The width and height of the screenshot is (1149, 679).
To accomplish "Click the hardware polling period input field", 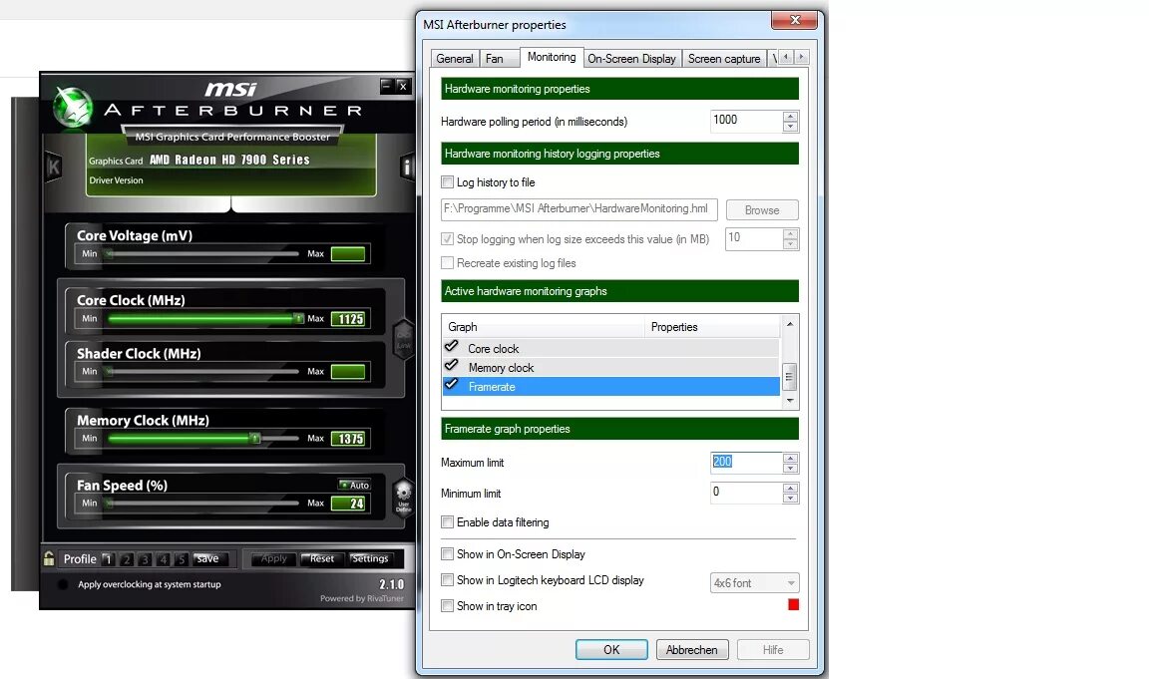I will [746, 121].
